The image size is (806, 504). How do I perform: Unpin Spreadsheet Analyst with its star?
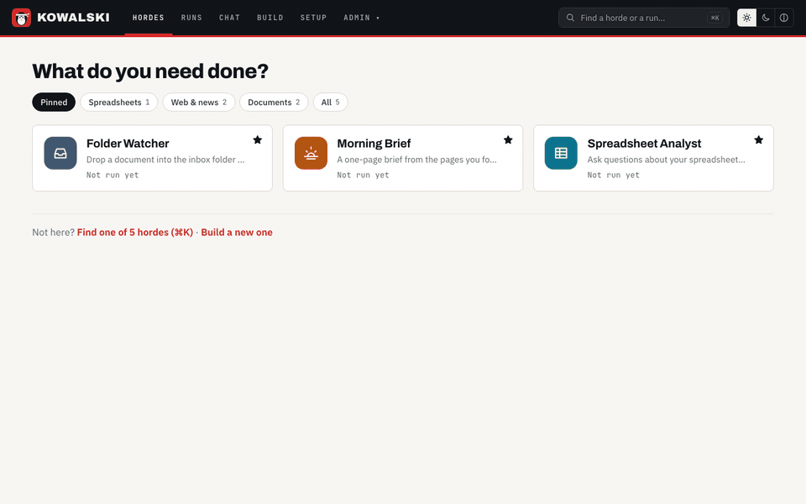click(x=759, y=140)
